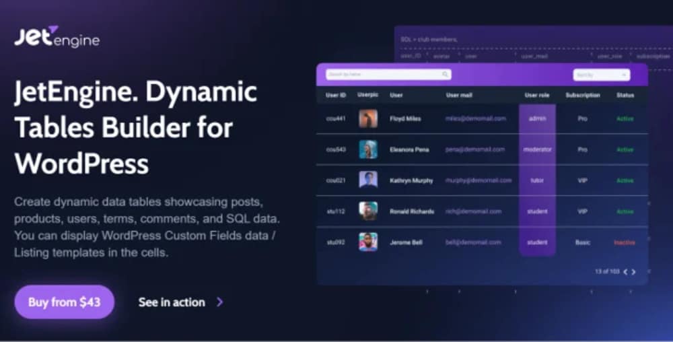Image resolution: width=673 pixels, height=342 pixels.
Task: Go to the previous table page arrow
Action: [x=625, y=271]
